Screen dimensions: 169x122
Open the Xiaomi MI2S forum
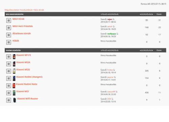tap(23, 70)
